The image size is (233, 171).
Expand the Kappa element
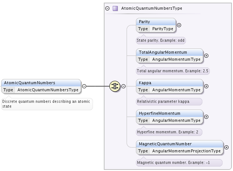click(206, 86)
